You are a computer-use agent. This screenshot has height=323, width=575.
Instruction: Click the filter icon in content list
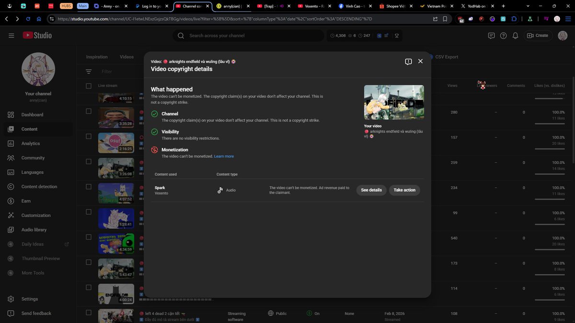pyautogui.click(x=89, y=71)
